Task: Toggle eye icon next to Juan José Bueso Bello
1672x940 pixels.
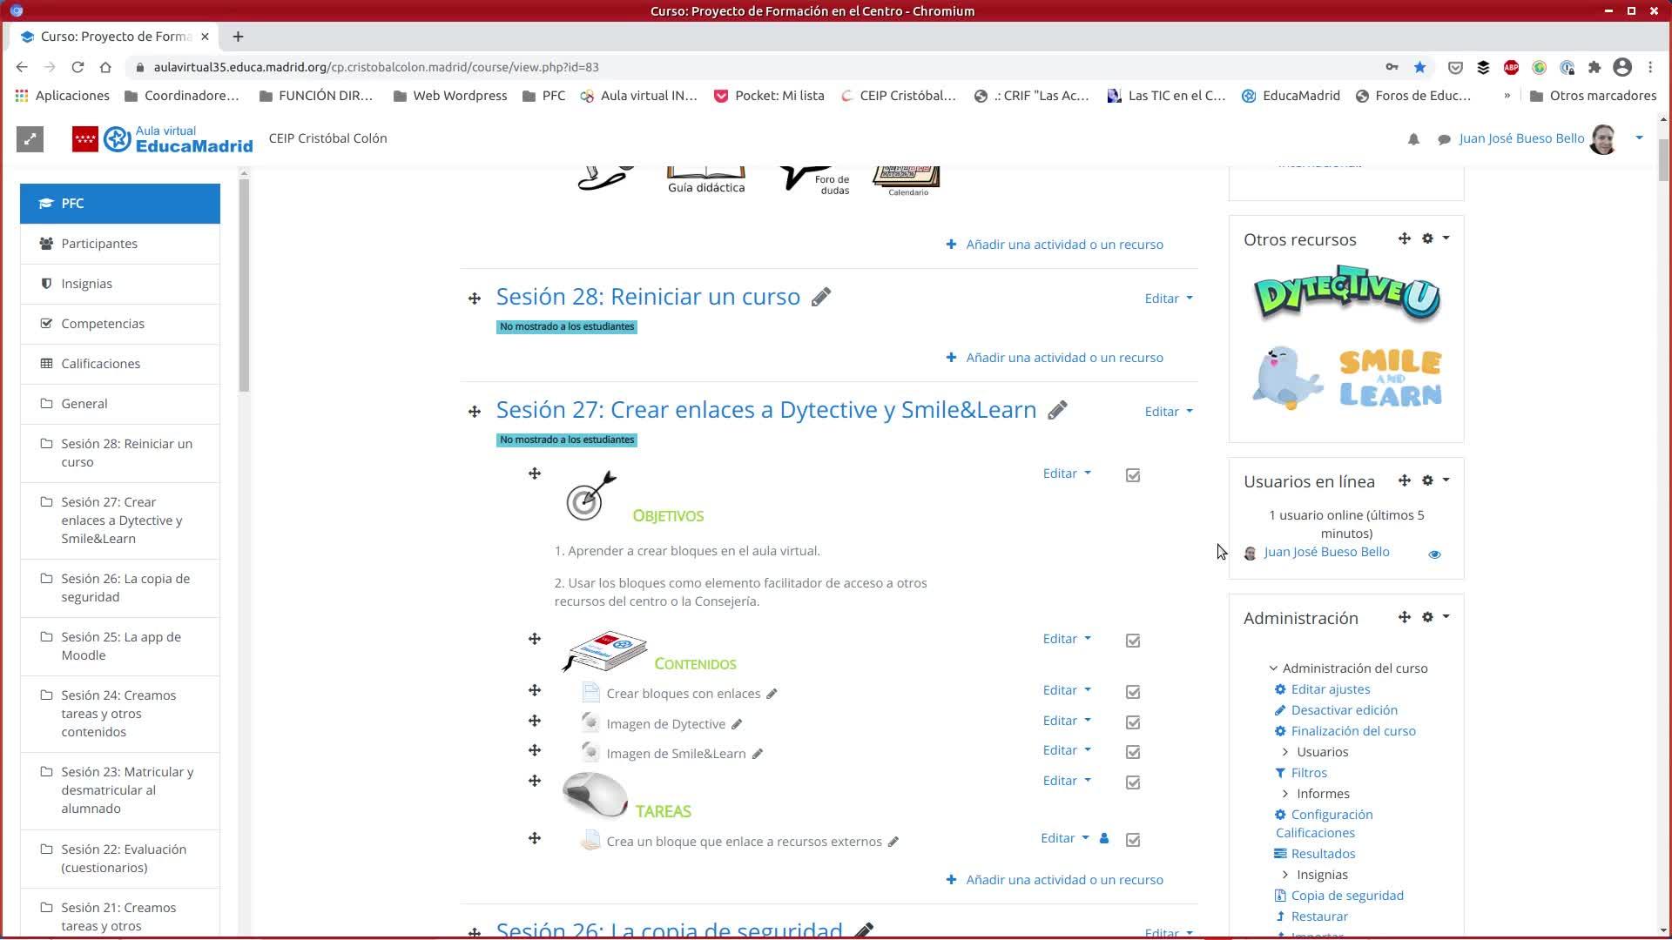Action: pyautogui.click(x=1434, y=554)
